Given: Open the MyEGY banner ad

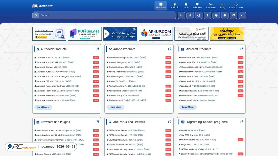Looking at the screenshot, I should (191, 34).
